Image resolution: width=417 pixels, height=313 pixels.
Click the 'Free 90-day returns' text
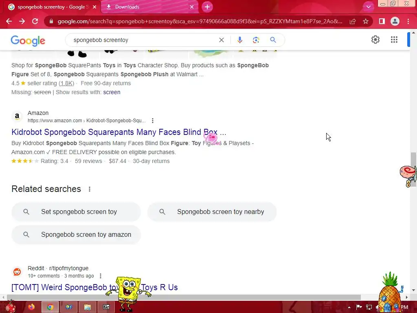click(x=106, y=83)
